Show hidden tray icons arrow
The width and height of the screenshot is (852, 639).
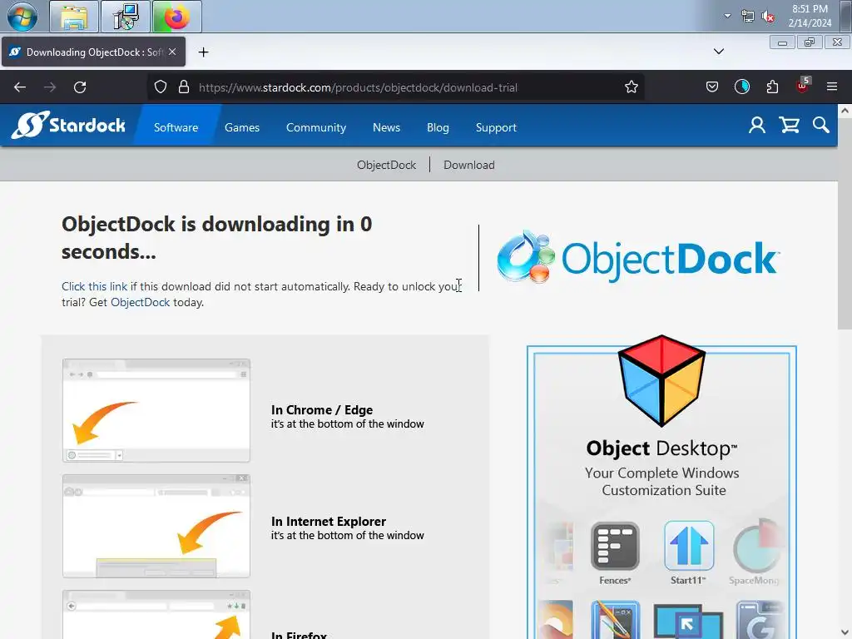727,17
